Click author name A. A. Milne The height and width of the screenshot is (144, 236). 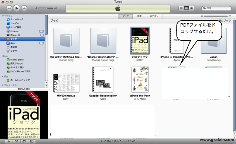point(140,99)
